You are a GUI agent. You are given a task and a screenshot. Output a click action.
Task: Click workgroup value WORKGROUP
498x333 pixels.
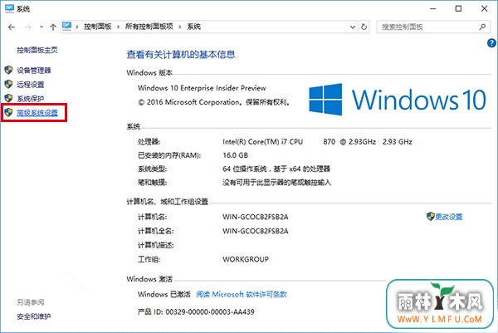click(x=246, y=259)
